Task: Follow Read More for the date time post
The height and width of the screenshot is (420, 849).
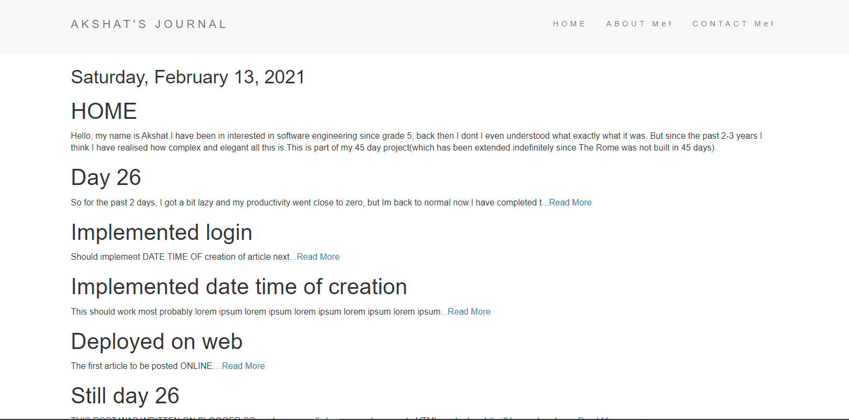Action: (469, 311)
